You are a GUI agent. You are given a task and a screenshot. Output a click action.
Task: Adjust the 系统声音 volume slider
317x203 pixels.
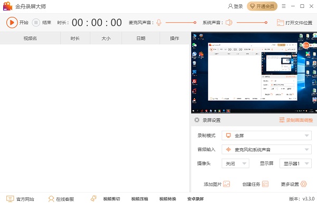[x=252, y=22]
